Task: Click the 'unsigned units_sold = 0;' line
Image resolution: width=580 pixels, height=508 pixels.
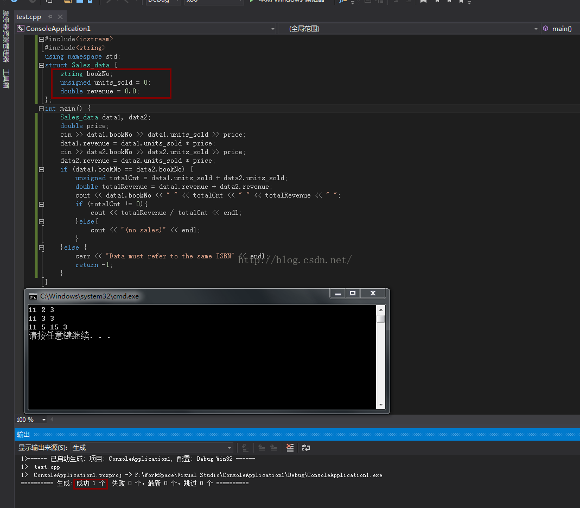Action: (x=105, y=82)
